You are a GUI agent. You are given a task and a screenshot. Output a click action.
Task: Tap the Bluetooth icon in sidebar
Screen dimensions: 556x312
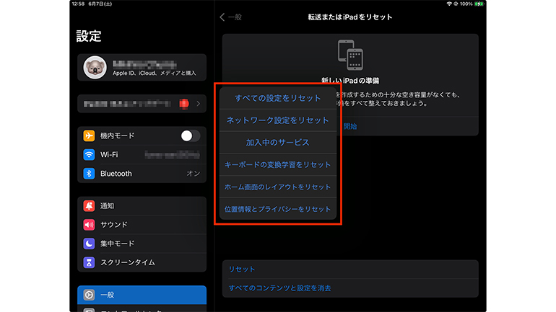[x=89, y=174]
